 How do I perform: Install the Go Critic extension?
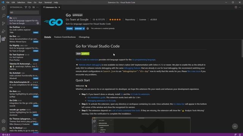(x=36, y=106)
